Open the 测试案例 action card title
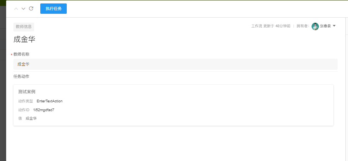348x161 pixels. (27, 92)
